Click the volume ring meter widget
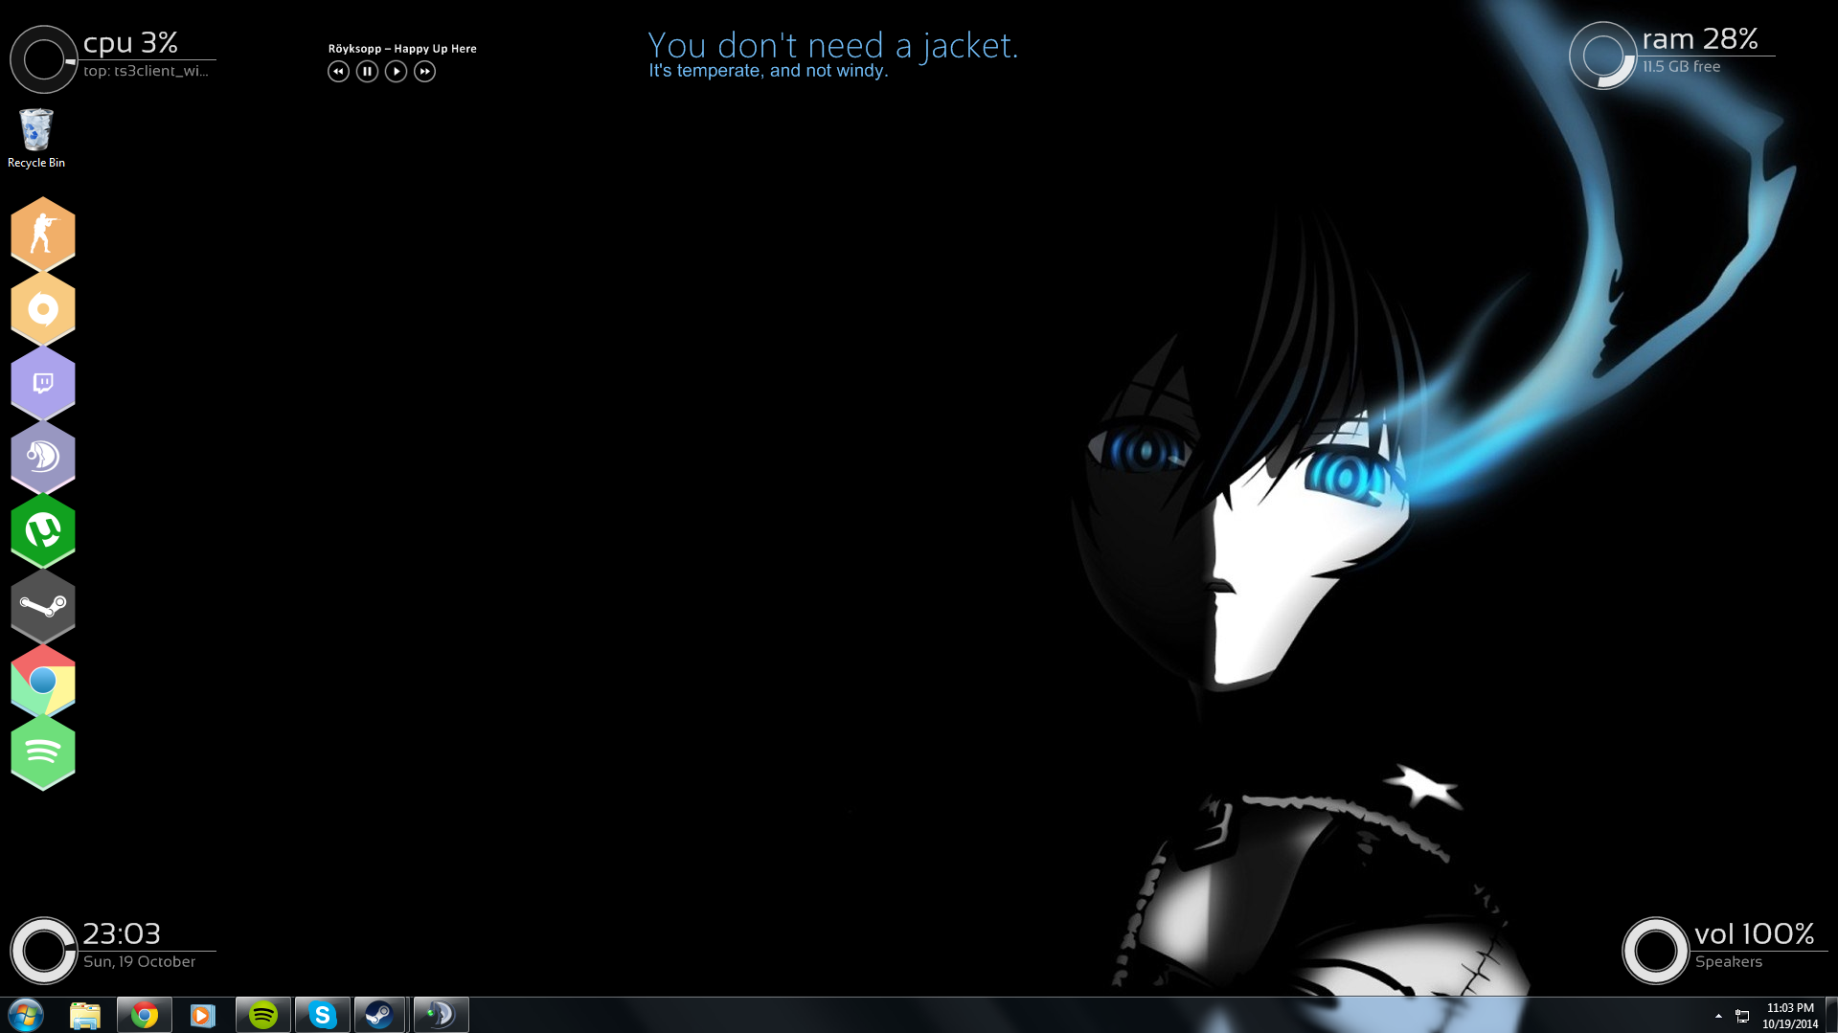This screenshot has width=1838, height=1033. pyautogui.click(x=1655, y=951)
